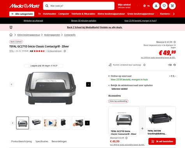Click info icon in bottom price bar
This screenshot has width=185, height=148.
[x=127, y=138]
